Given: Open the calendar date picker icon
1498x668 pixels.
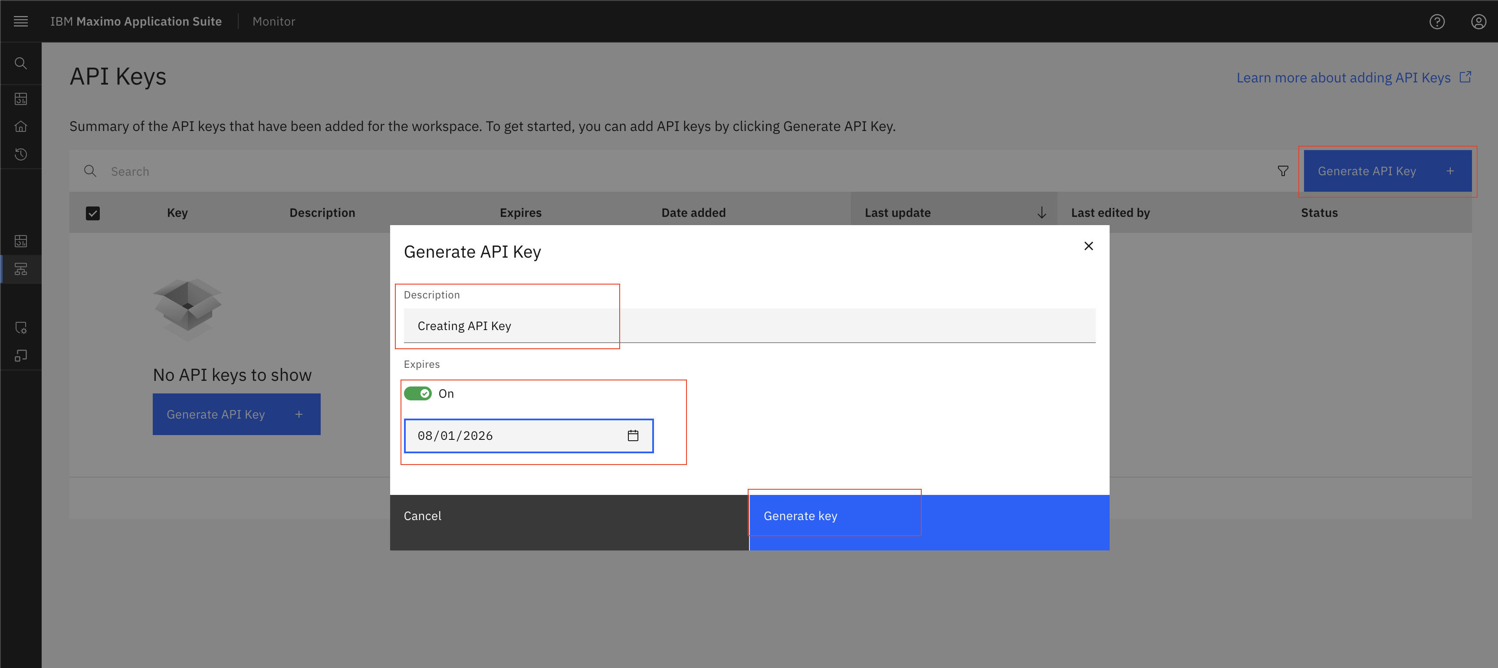Looking at the screenshot, I should (633, 436).
